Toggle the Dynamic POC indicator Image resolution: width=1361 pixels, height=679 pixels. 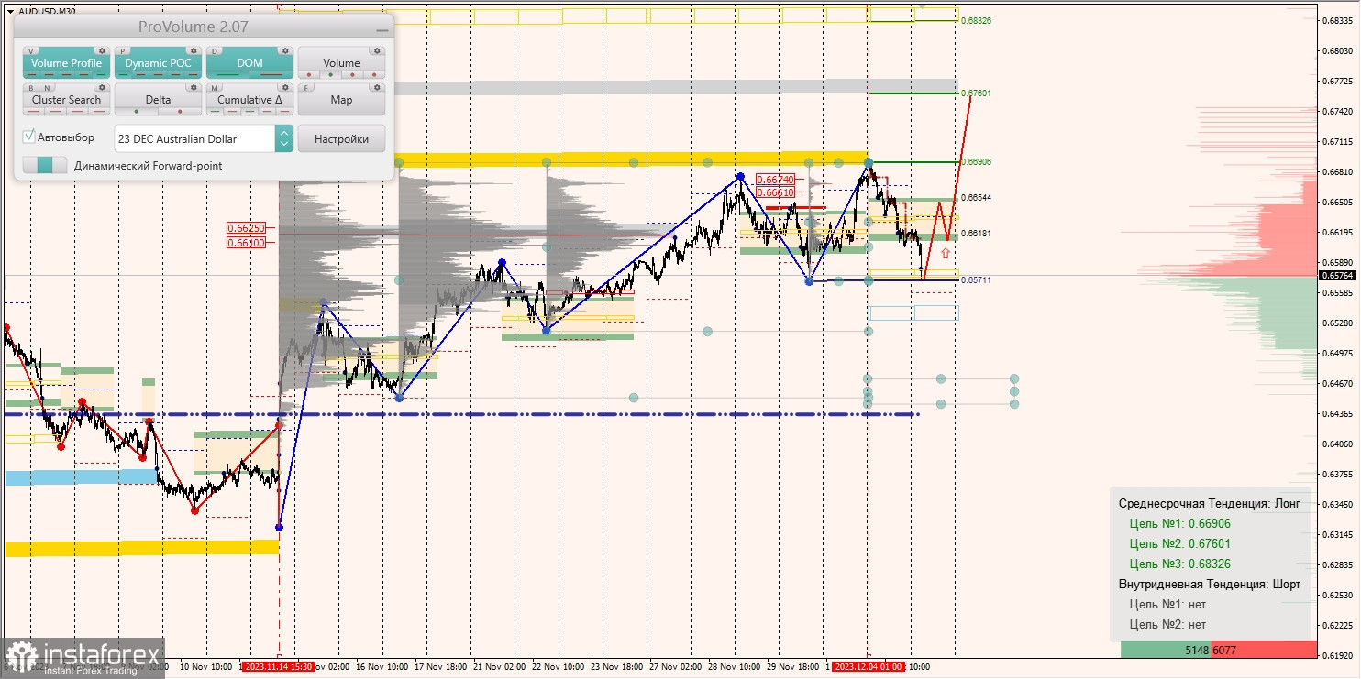(x=158, y=63)
